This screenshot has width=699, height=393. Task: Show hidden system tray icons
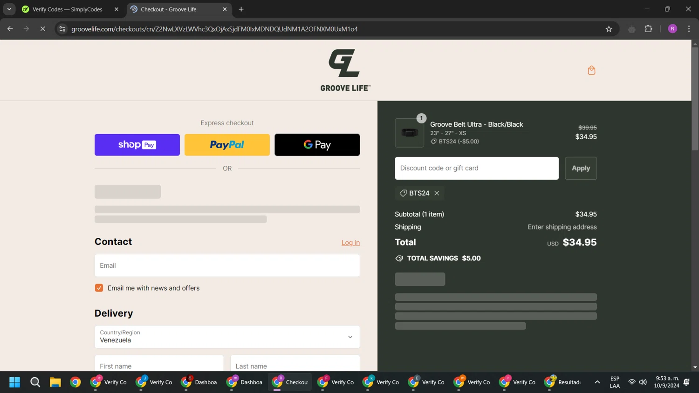coord(597,382)
